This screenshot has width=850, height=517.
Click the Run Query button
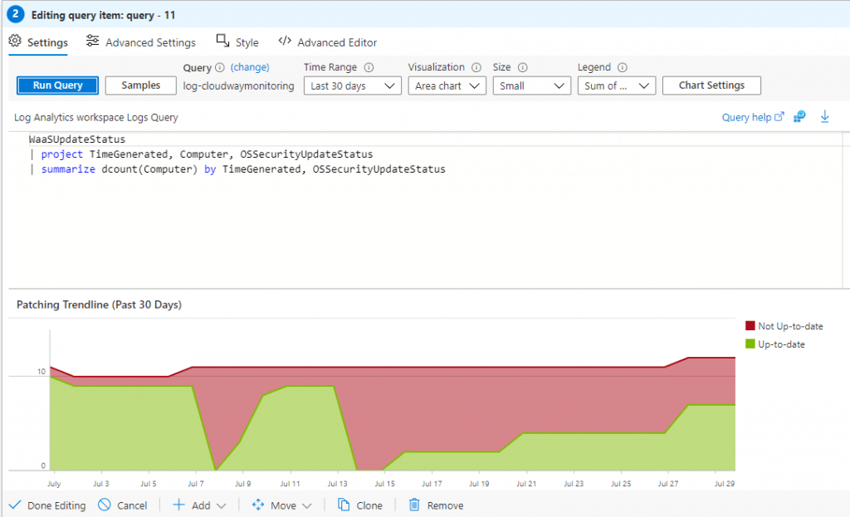(57, 85)
